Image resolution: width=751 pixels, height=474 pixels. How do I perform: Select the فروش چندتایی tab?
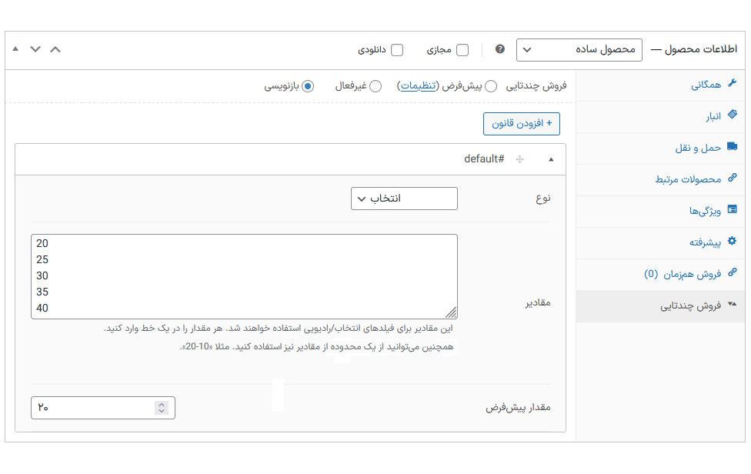click(660, 306)
